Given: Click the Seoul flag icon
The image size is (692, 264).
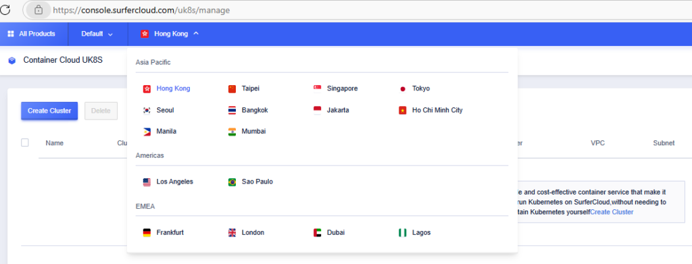Looking at the screenshot, I should (x=147, y=110).
